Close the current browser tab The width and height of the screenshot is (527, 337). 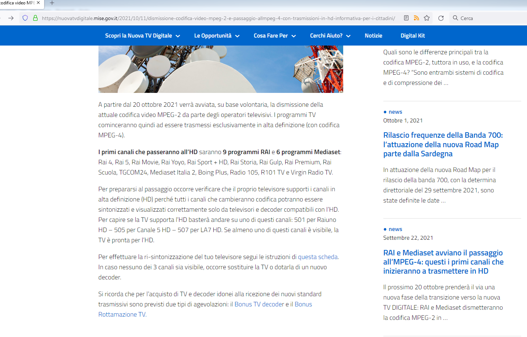tap(38, 3)
